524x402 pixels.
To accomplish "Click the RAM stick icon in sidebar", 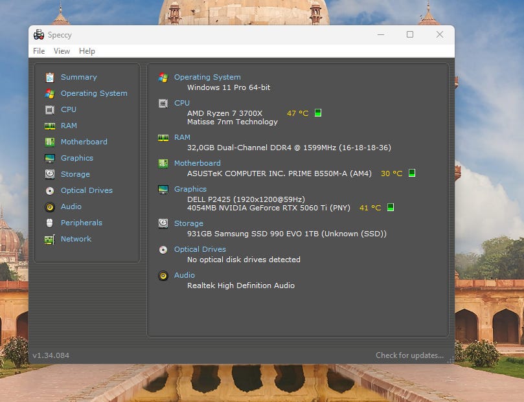I will [x=50, y=126].
